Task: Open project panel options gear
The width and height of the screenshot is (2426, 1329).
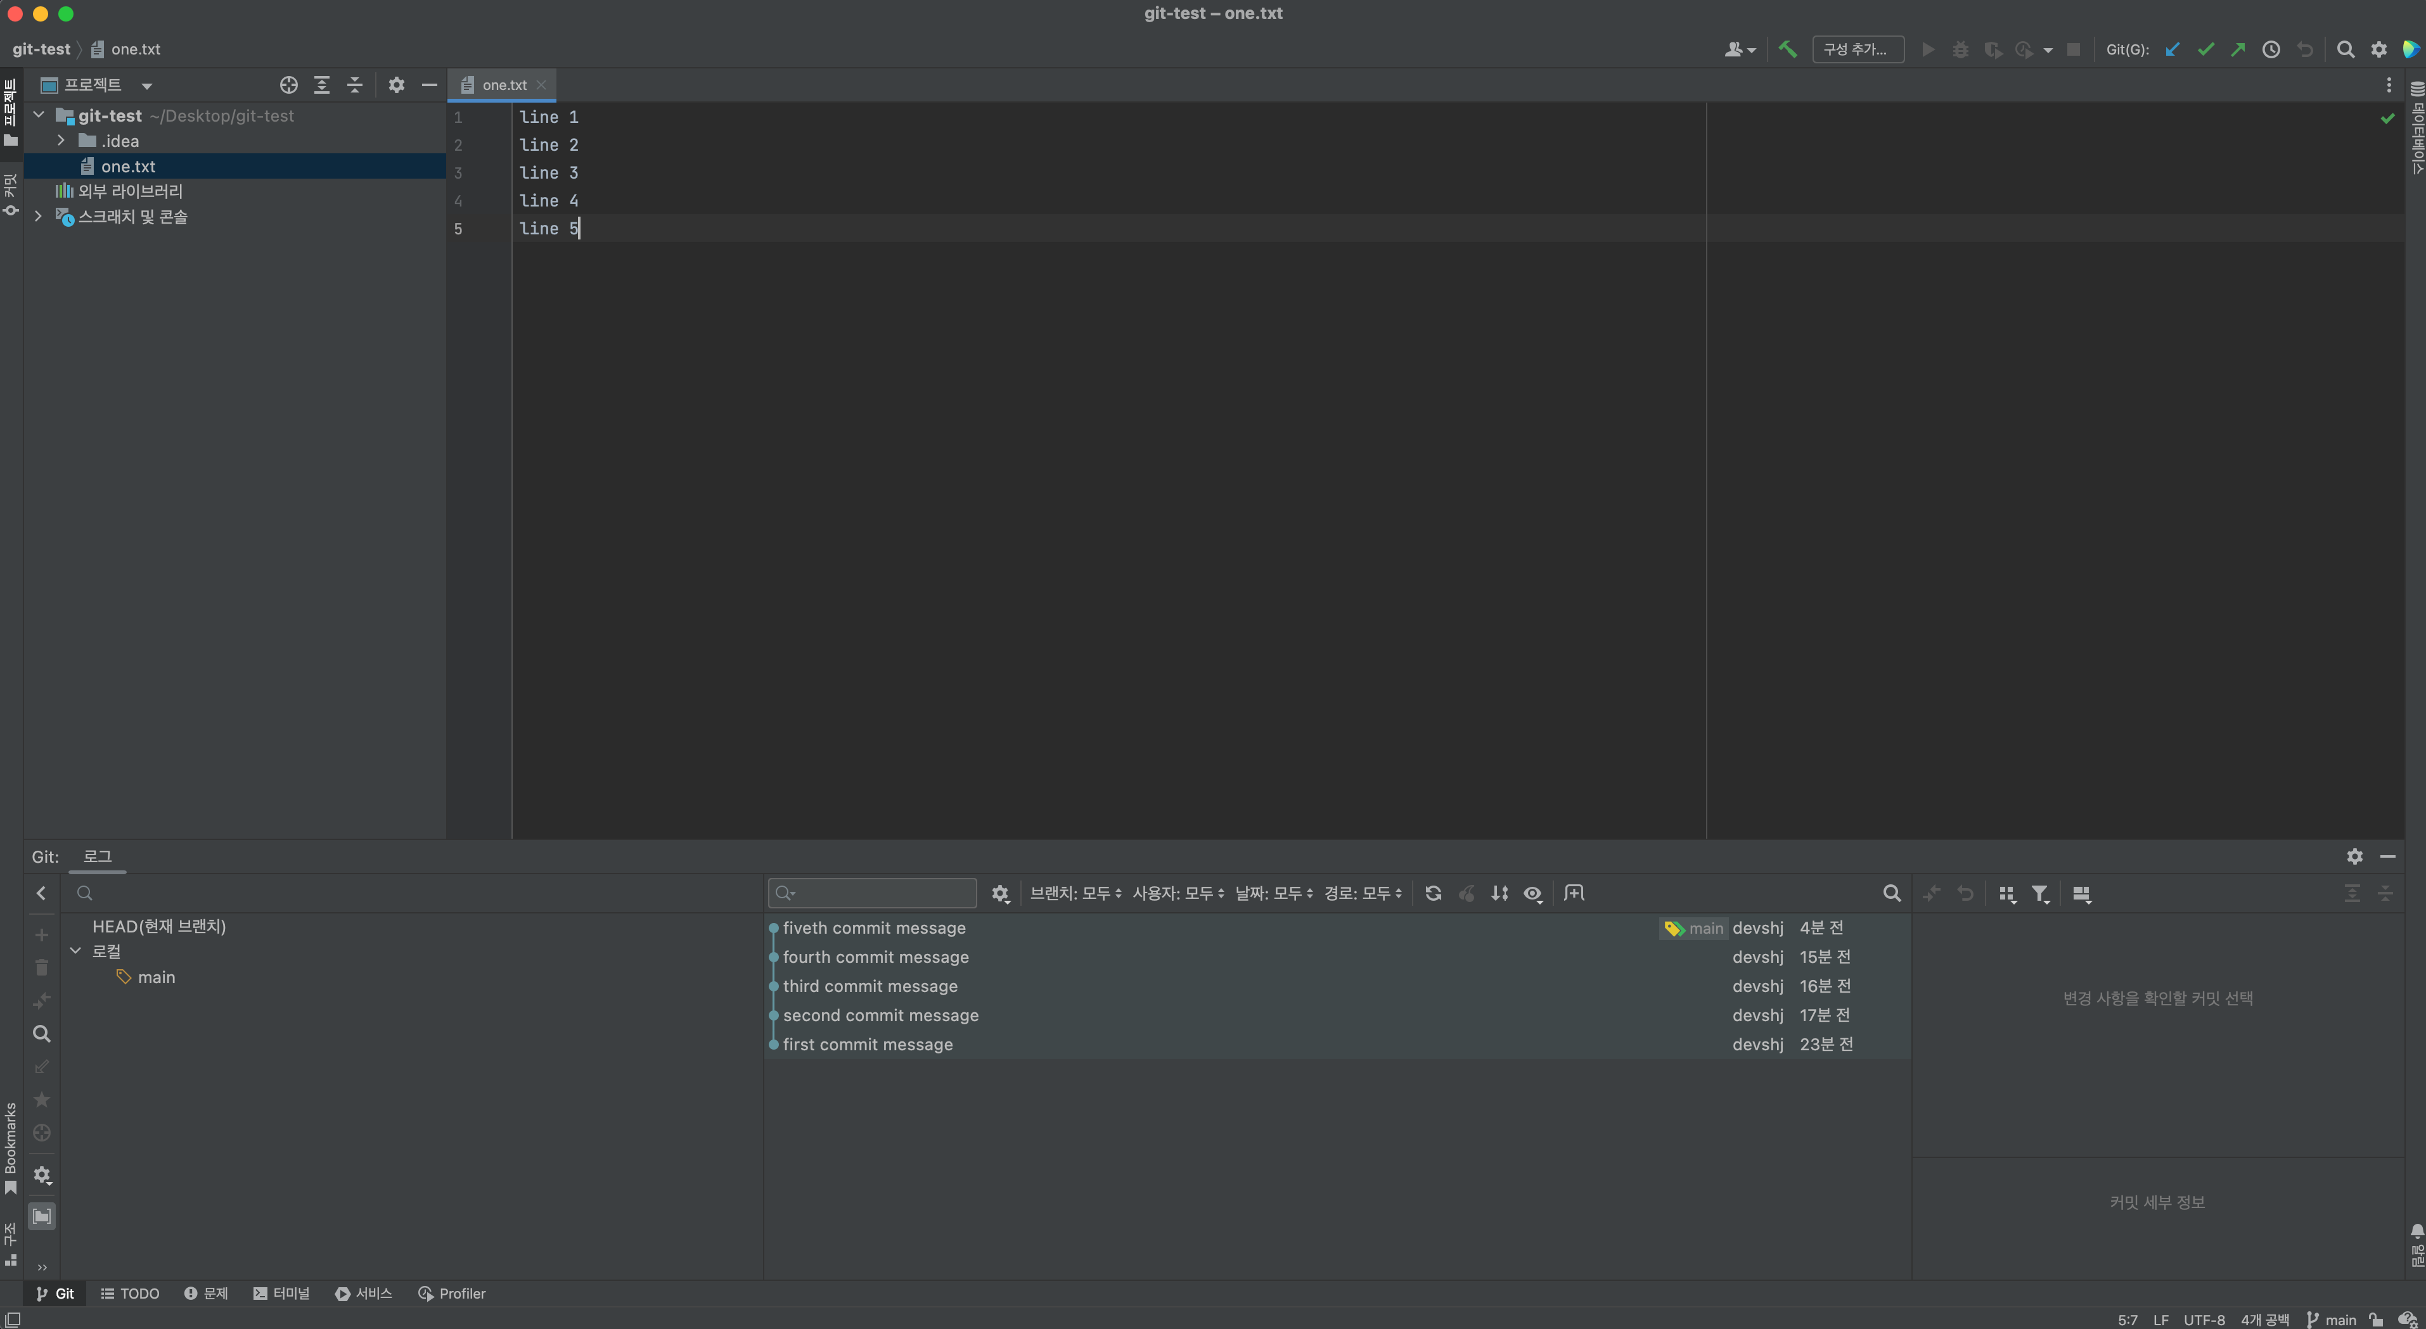Action: (397, 85)
